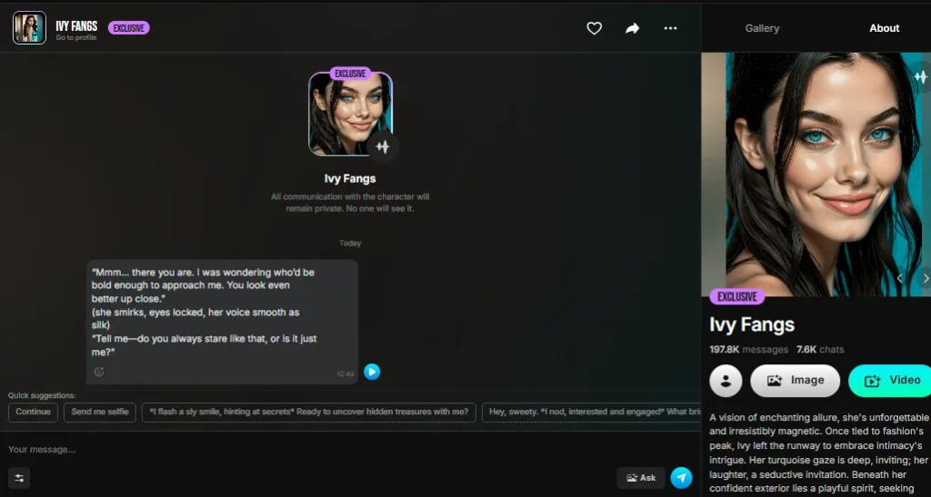Play the voice message audio button

[372, 372]
